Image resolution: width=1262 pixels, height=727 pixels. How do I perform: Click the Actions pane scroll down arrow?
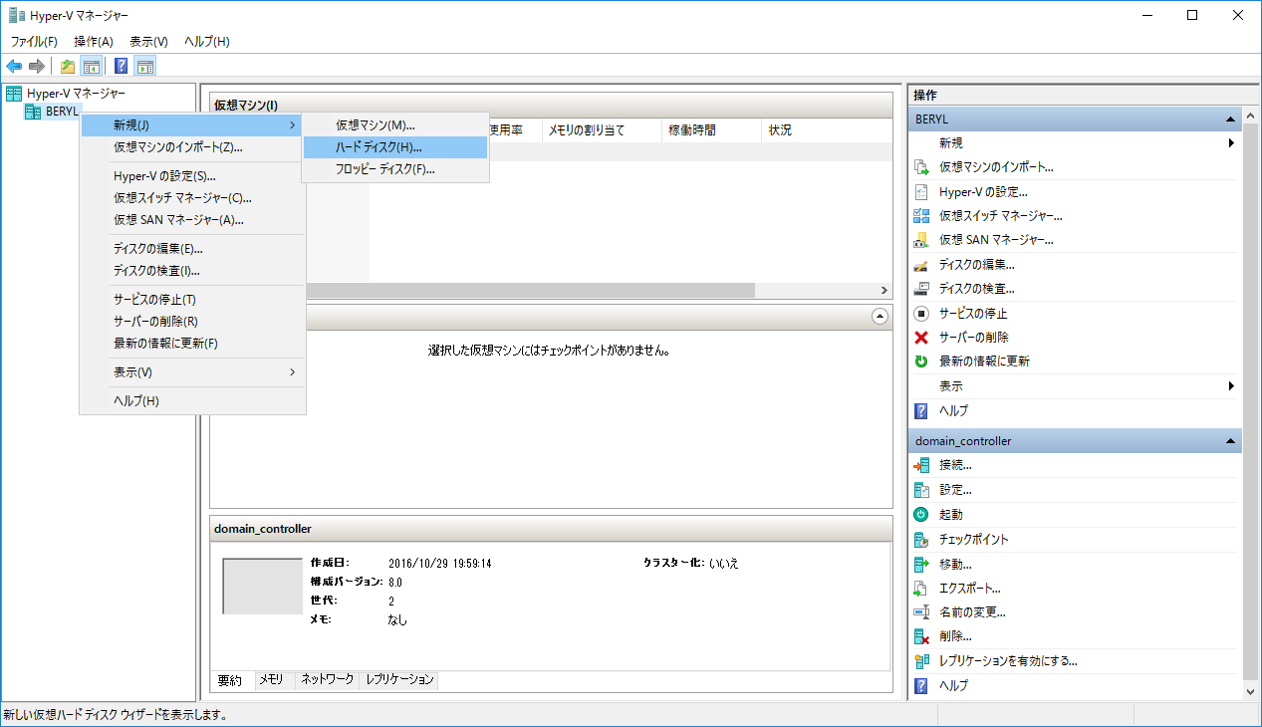(x=1251, y=691)
